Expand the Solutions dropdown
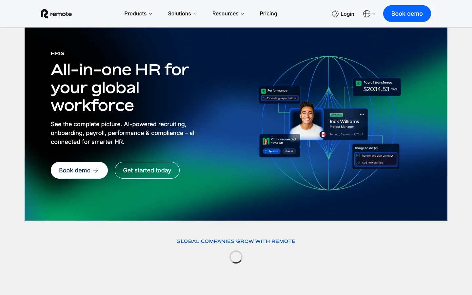Image resolution: width=472 pixels, height=295 pixels. 182,13
